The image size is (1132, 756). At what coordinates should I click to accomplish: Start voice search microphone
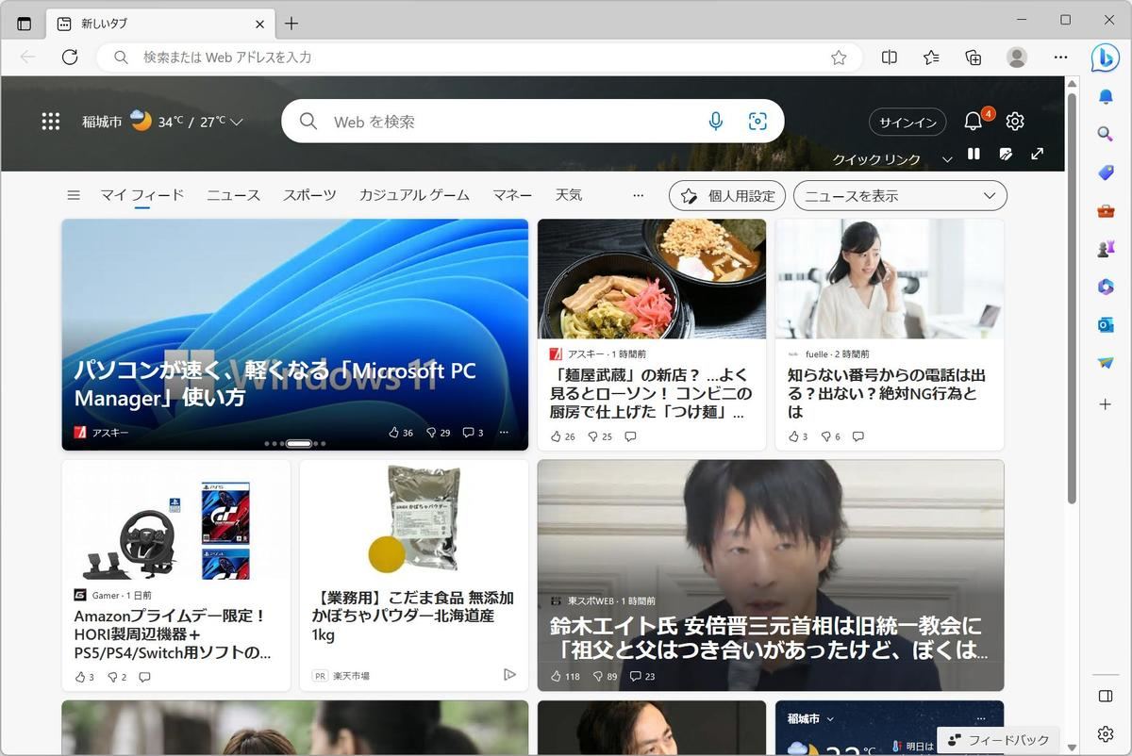tap(716, 122)
